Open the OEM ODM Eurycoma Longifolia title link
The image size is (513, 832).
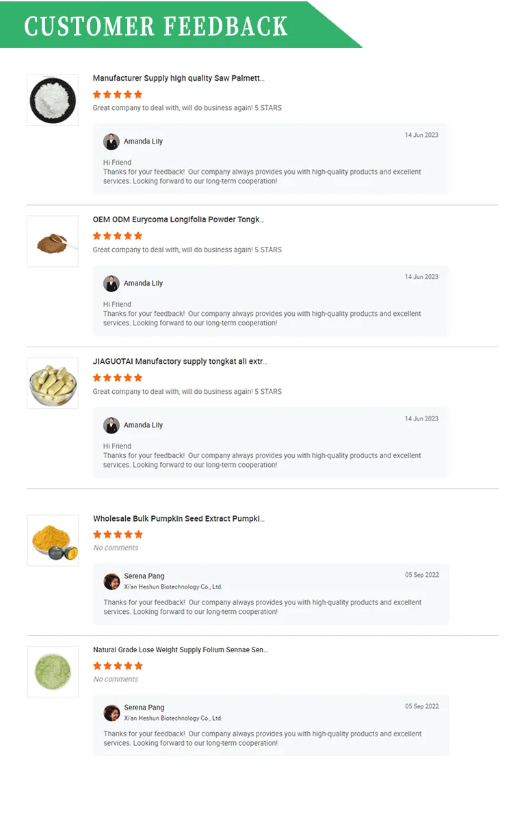pos(179,220)
